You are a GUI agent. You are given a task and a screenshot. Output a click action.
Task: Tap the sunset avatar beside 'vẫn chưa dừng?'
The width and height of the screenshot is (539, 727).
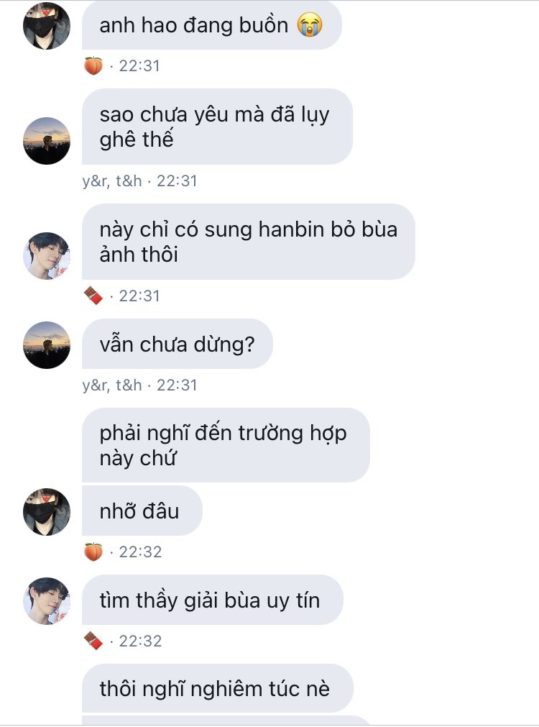pyautogui.click(x=46, y=344)
